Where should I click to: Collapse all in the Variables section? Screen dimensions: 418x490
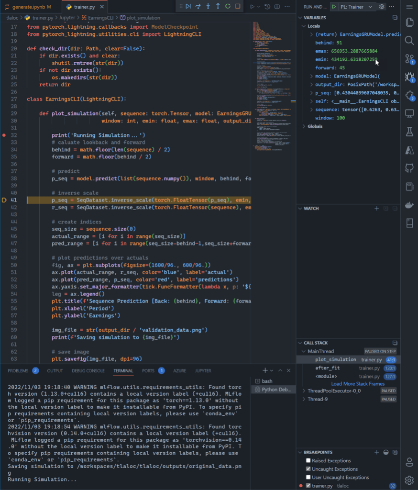(395, 18)
